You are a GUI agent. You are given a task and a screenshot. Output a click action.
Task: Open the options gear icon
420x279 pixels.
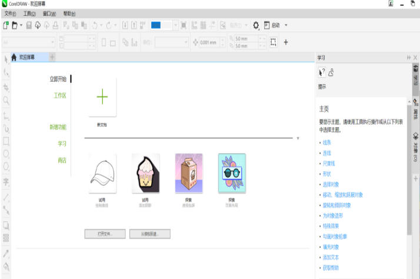click(256, 25)
